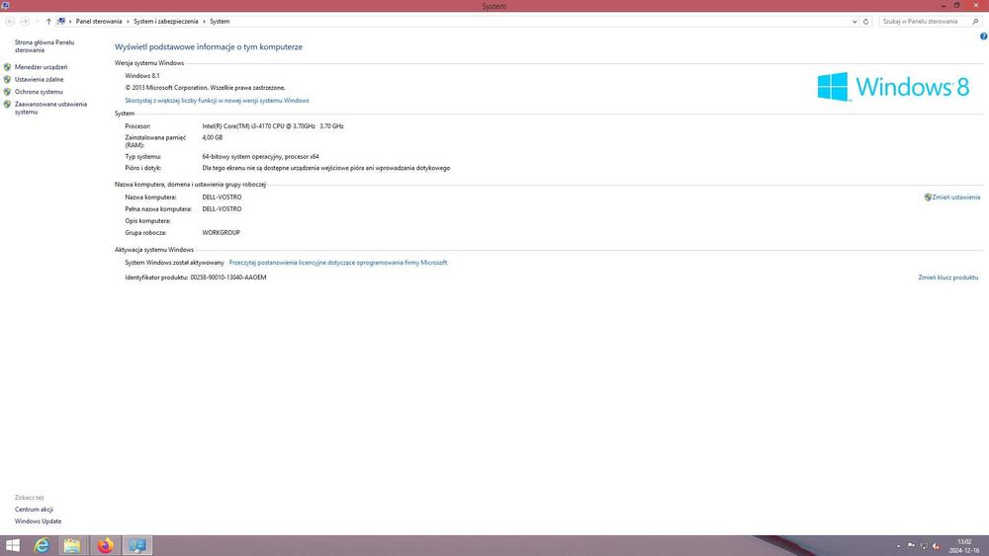
Task: Open the Windows Start button
Action: pos(13,545)
